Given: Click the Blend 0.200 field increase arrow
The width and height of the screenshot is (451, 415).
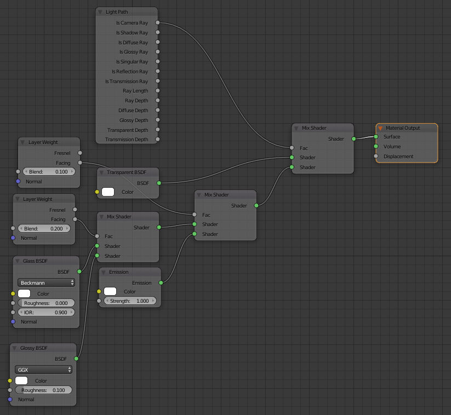Looking at the screenshot, I should click(x=67, y=229).
